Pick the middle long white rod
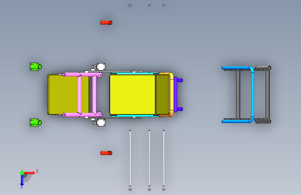Screen dimensions: 301x195 click(149, 158)
